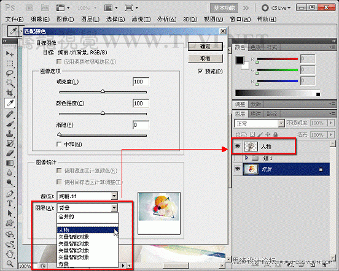Select the Custom Shape tool
Image resolution: width=339 pixels, height=271 pixels.
point(9,223)
